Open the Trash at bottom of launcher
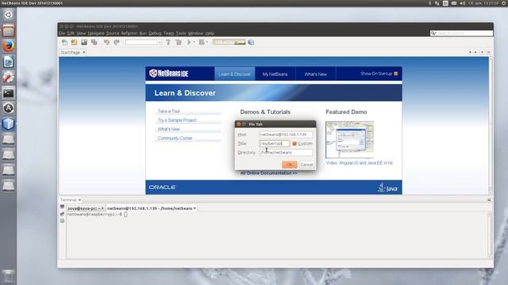Screen dimensions: 508x285 (x=9, y=276)
